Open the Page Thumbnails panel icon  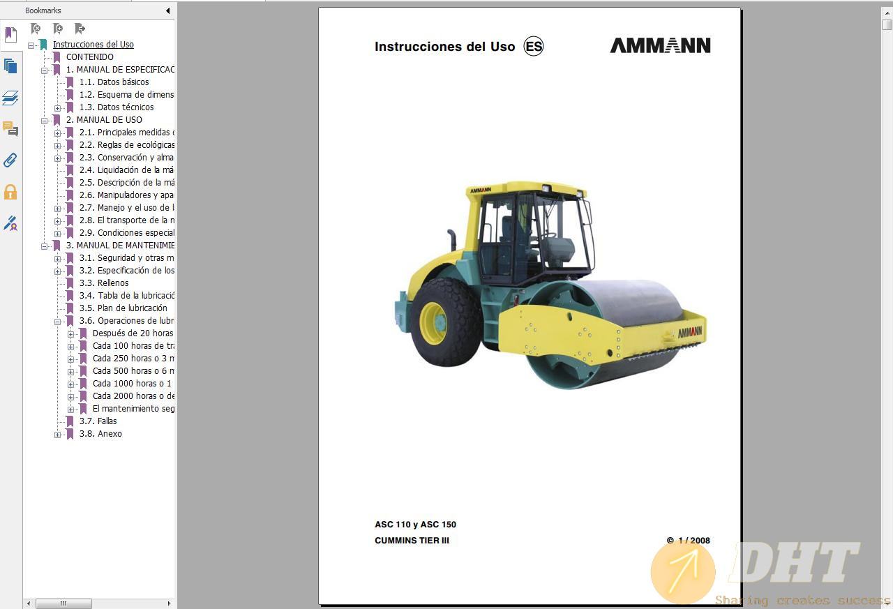click(10, 66)
